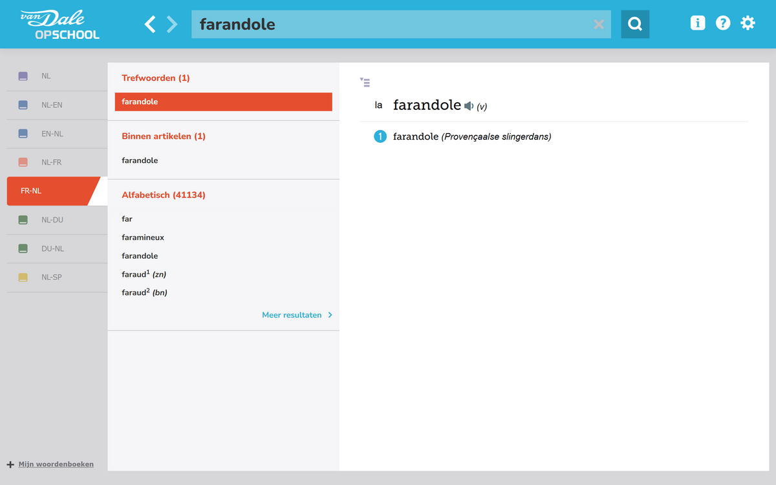Screen dimensions: 776x485
Task: Click the book icon beside EN-NL
Action: [23, 134]
